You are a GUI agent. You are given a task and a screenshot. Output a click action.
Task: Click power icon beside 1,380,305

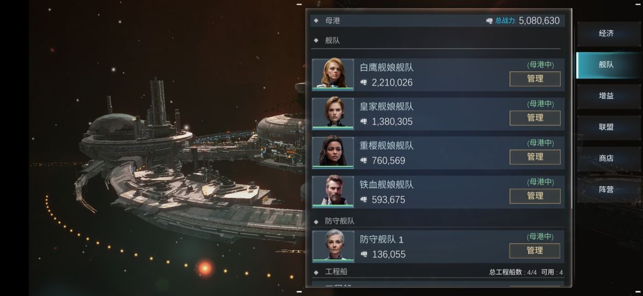tap(363, 121)
